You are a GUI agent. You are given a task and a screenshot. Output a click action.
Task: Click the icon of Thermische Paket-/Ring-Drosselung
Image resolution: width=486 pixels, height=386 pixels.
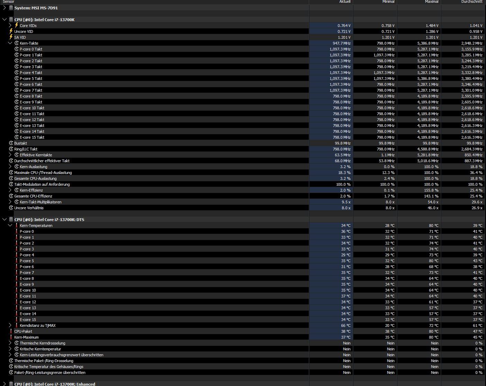tap(11, 361)
